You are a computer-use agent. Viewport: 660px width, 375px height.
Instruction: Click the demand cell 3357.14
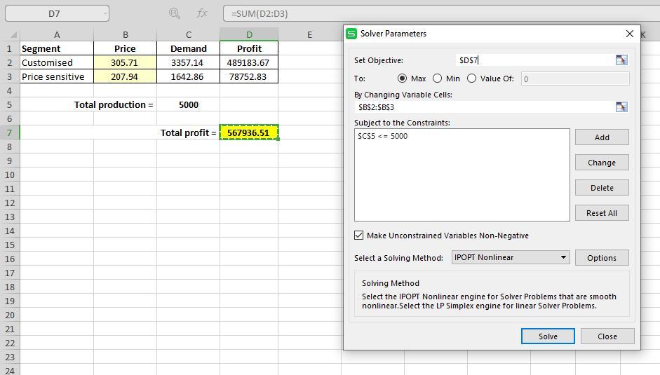(188, 62)
